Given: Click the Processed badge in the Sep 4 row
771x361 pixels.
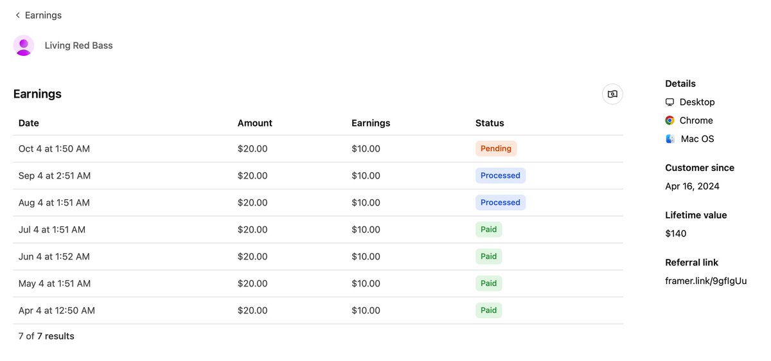Looking at the screenshot, I should coord(501,176).
